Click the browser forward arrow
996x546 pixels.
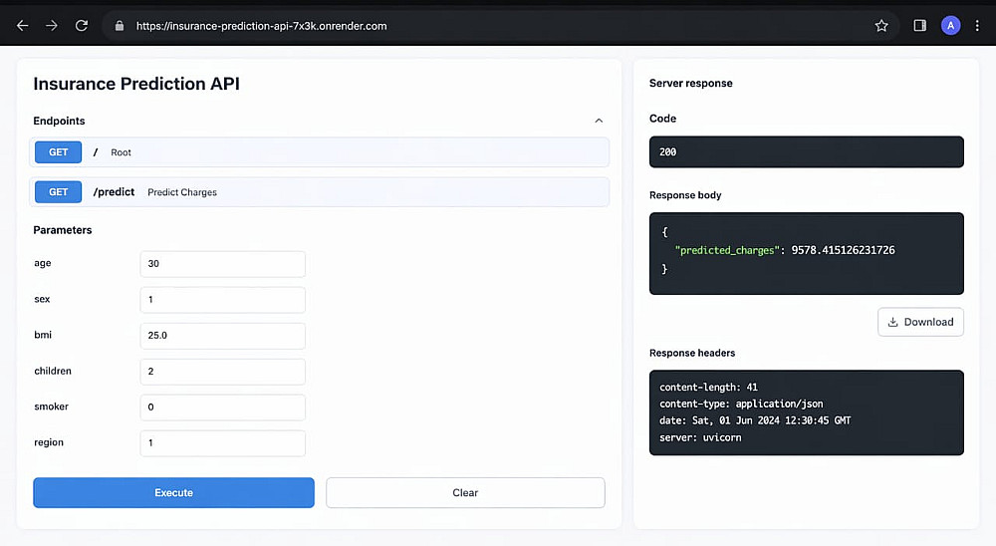52,26
